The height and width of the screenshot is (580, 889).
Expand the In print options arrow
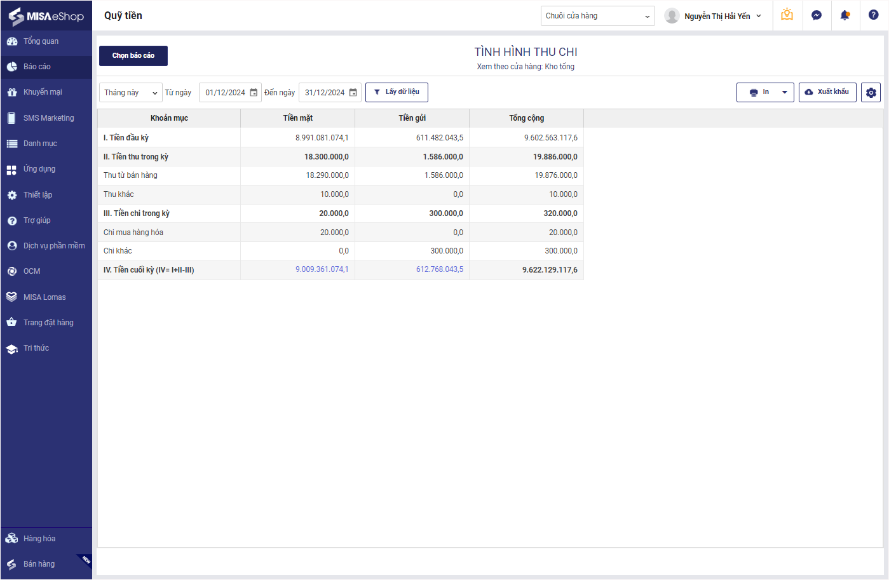(784, 93)
